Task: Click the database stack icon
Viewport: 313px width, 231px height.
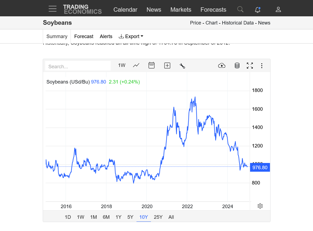Action: tap(237, 65)
